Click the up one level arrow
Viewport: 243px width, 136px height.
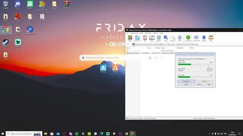coord(128,45)
